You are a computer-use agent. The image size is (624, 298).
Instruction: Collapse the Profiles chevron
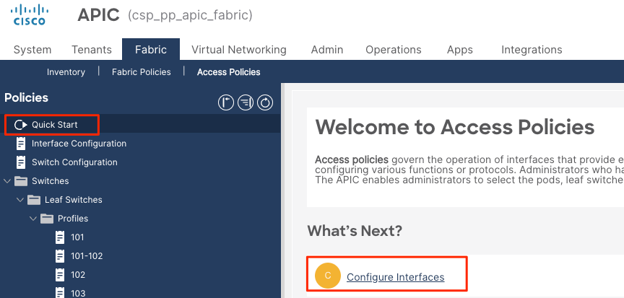coord(33,219)
